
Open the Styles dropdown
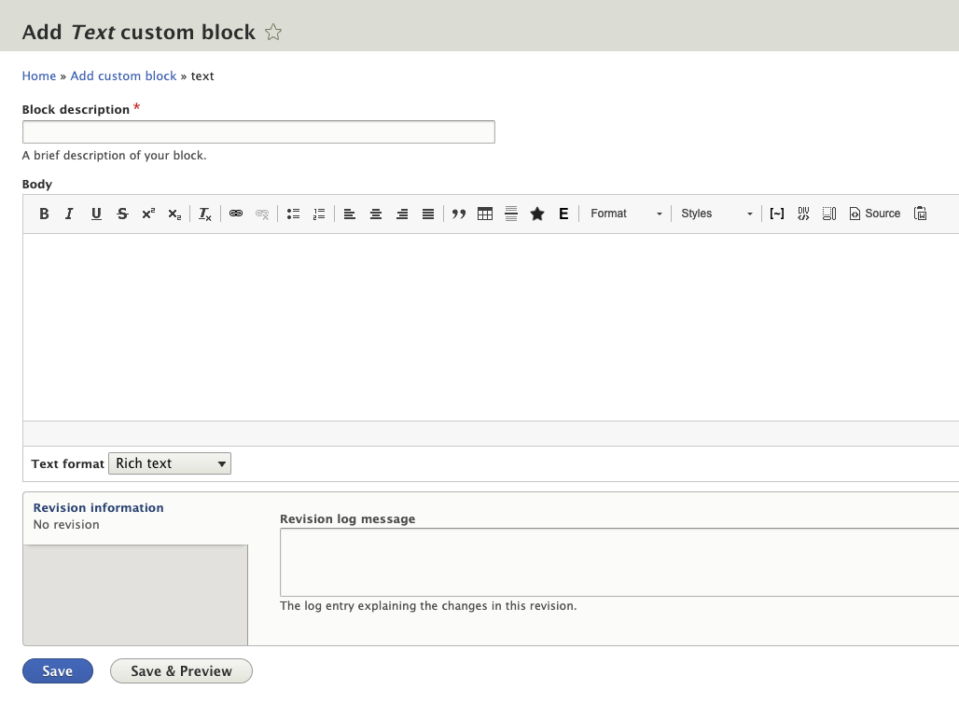[716, 214]
